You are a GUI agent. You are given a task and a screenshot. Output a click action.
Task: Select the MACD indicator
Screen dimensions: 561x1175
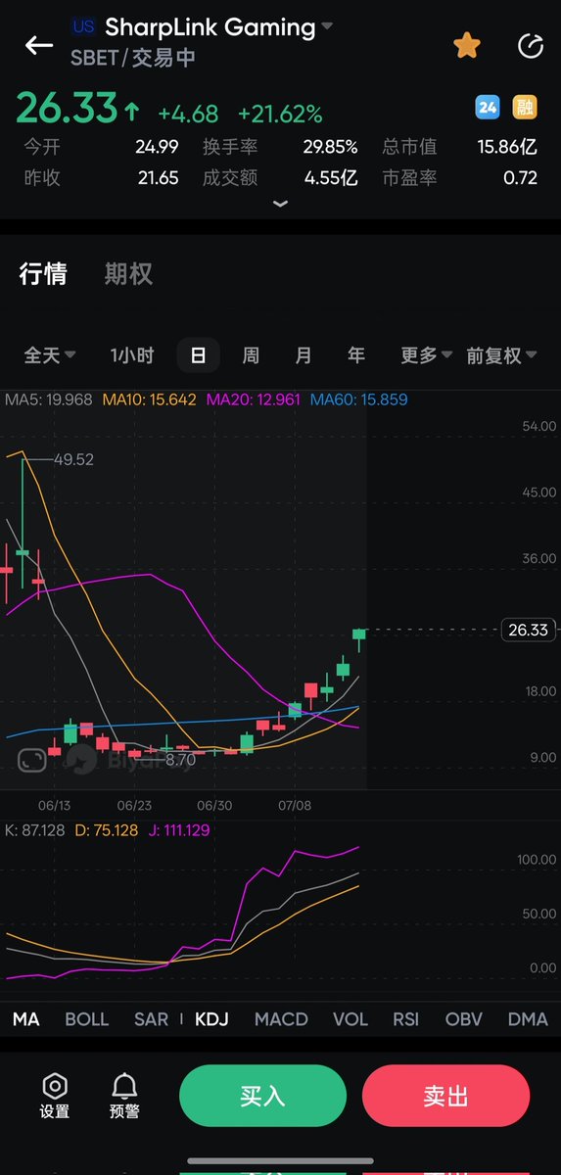(x=281, y=1019)
